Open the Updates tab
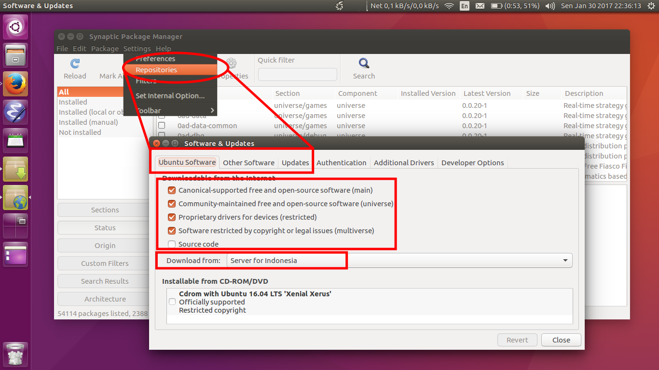The width and height of the screenshot is (659, 370). click(x=295, y=163)
